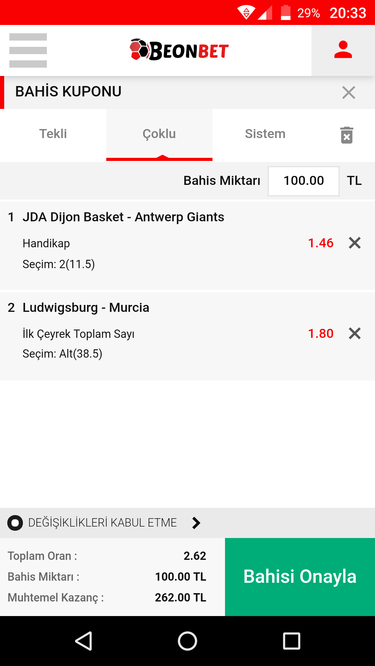This screenshot has width=375, height=666.
Task: Open the Android recent apps button
Action: (292, 641)
